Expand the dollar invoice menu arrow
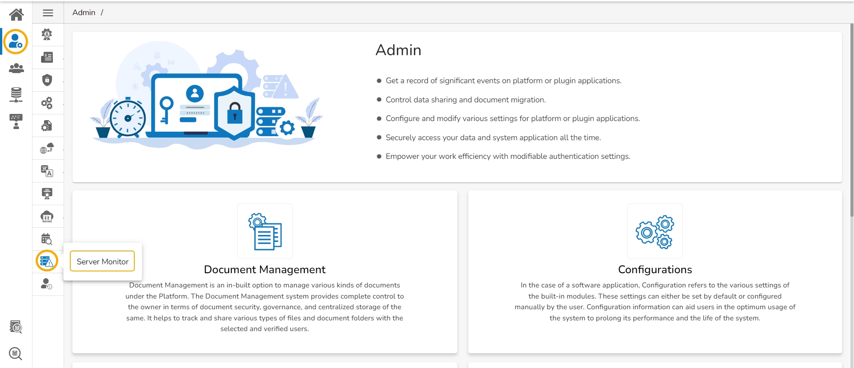The height and width of the screenshot is (368, 854). pos(63,59)
